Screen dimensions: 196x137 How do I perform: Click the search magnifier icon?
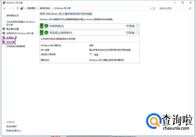pos(190,8)
